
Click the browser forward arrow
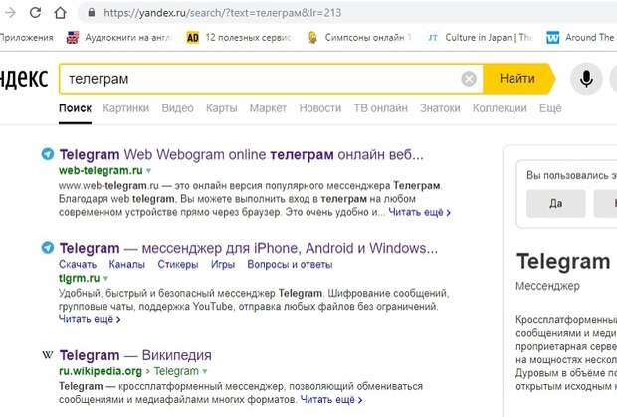[x=9, y=13]
